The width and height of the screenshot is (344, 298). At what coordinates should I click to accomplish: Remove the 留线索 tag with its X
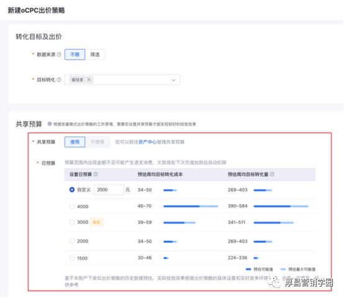click(x=89, y=80)
